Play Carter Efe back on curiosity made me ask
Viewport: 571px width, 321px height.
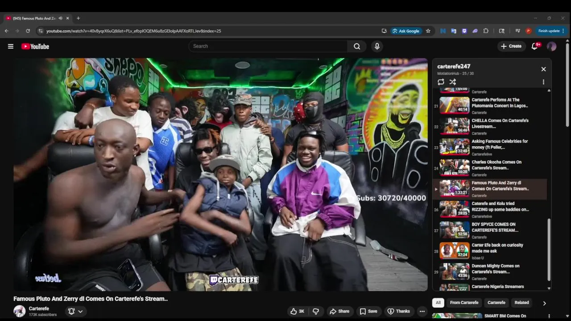coord(489,251)
